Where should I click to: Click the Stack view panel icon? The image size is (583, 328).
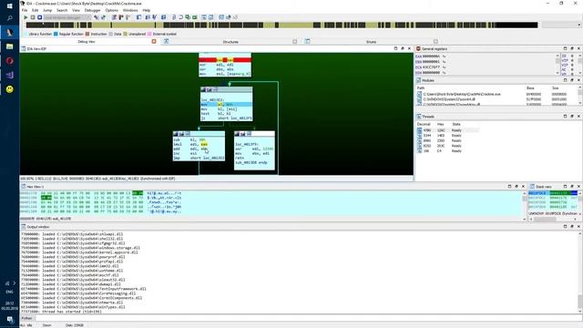(x=532, y=186)
